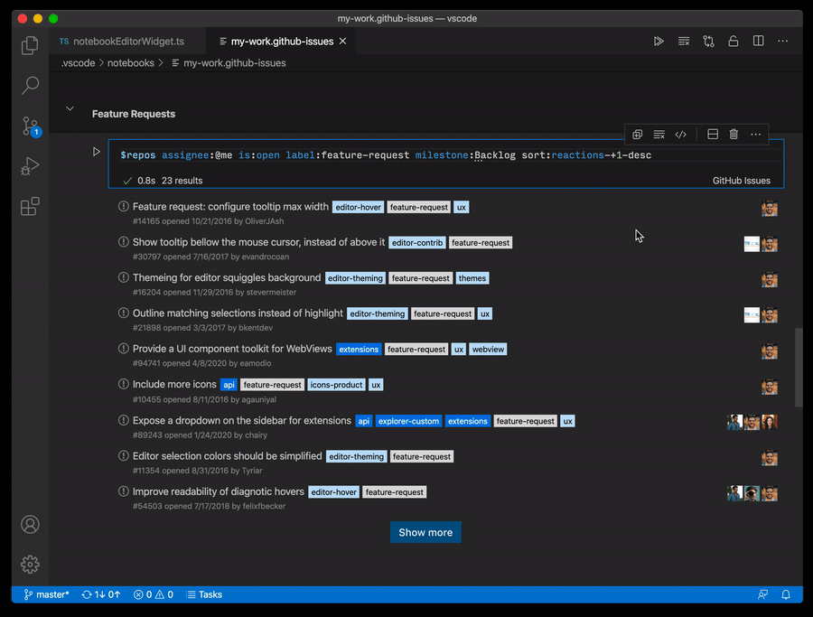
Task: Open the Run and Debug view
Action: tap(30, 166)
